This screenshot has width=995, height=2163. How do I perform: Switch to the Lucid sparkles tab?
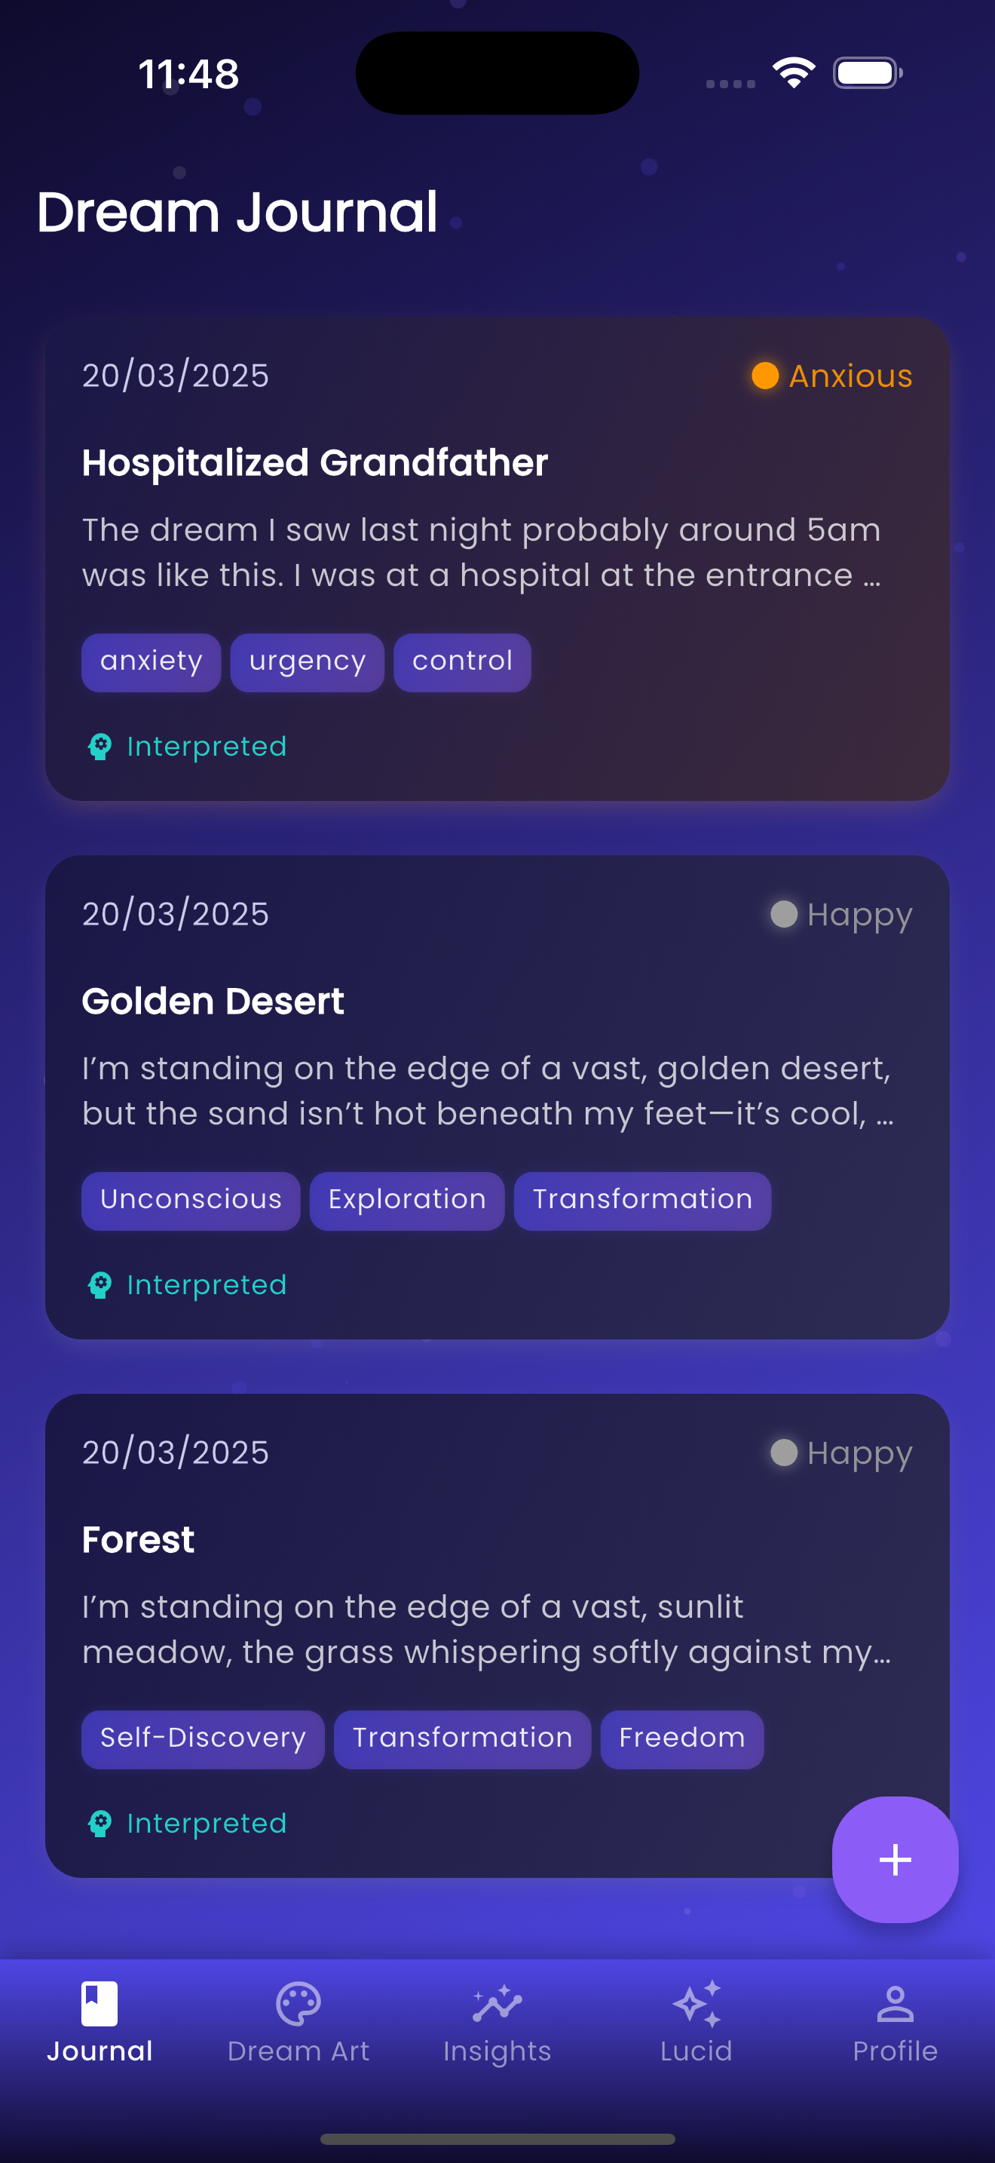pyautogui.click(x=696, y=2006)
